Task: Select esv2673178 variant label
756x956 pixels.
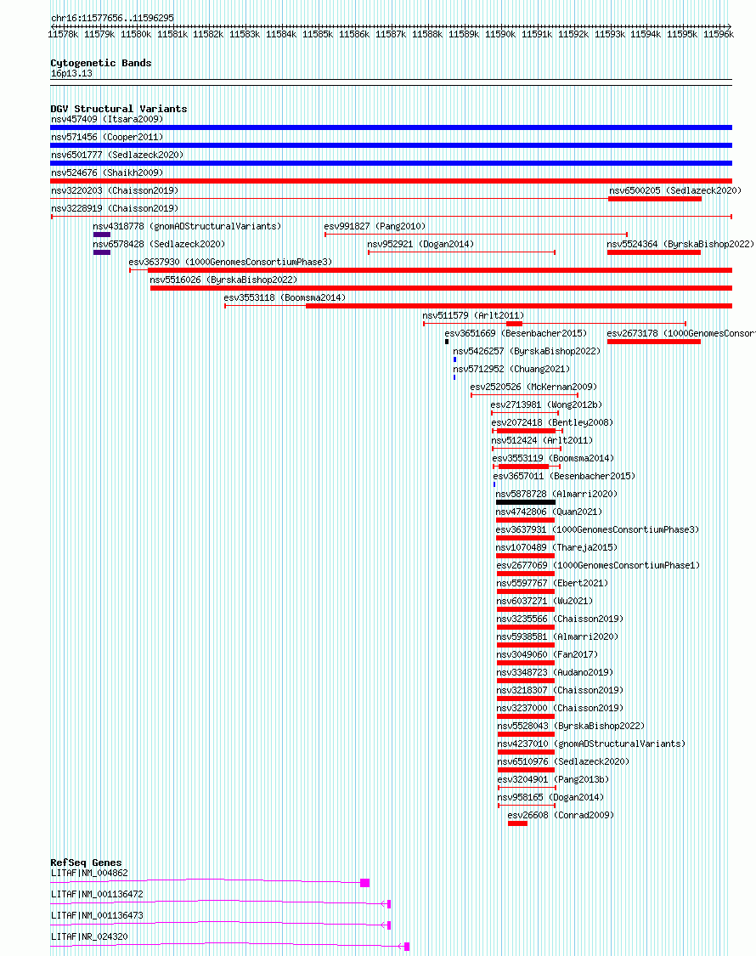Action: [681, 333]
